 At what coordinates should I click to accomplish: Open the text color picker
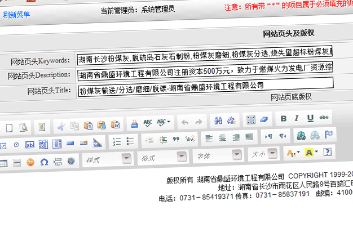coord(293,153)
